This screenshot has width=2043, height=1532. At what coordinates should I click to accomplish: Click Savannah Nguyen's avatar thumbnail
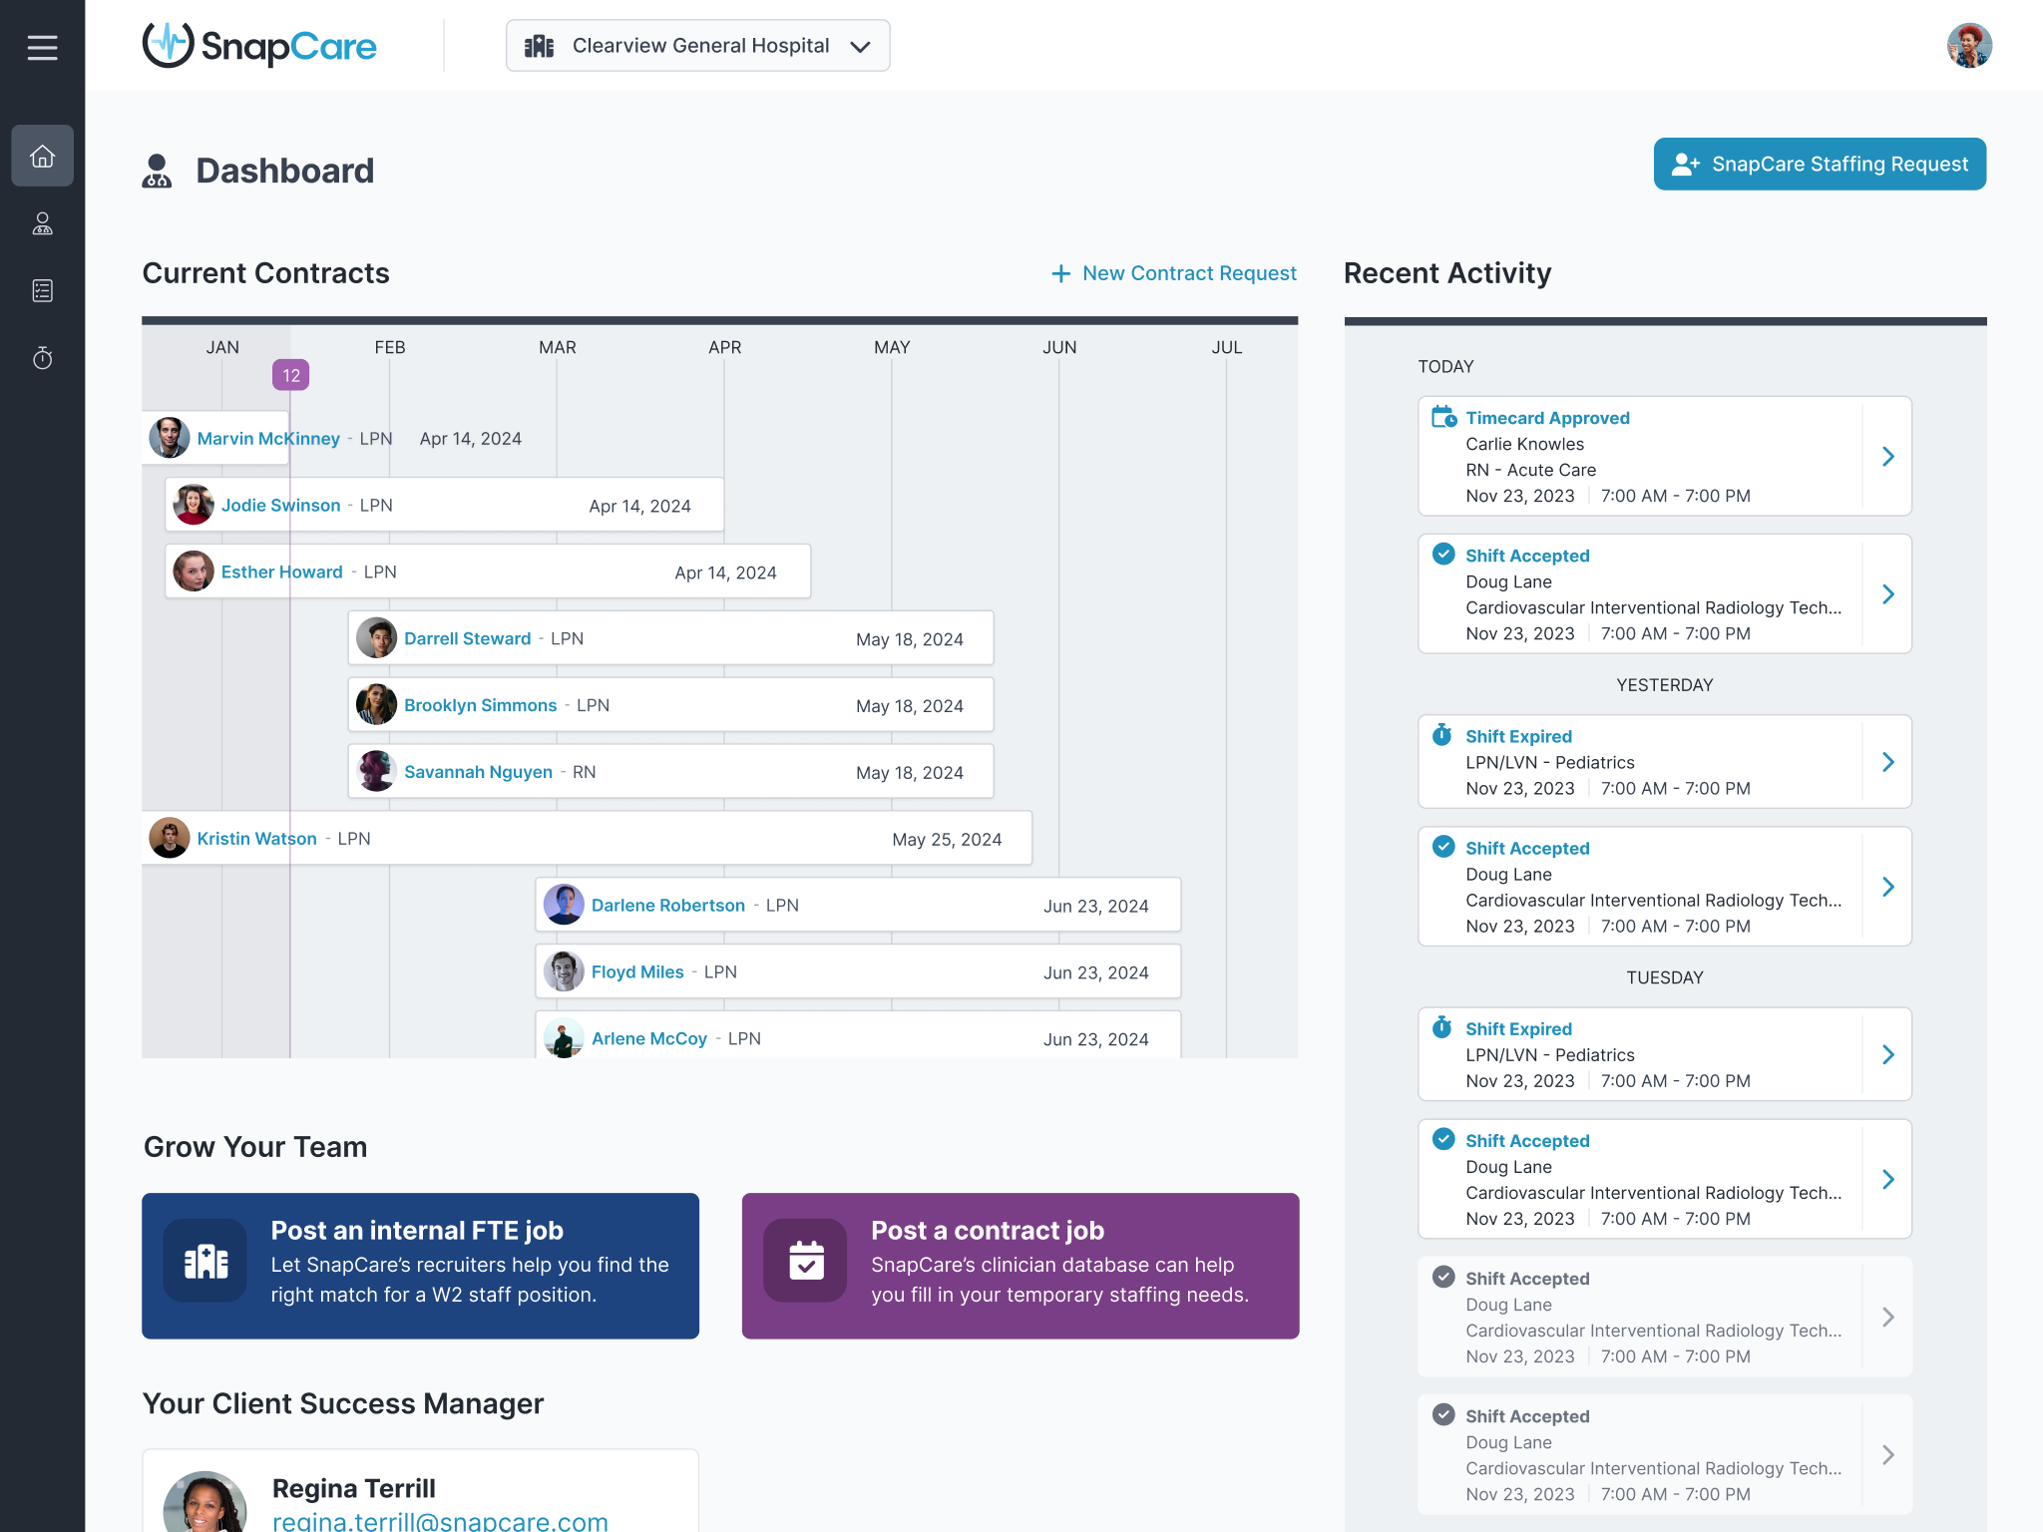(376, 772)
